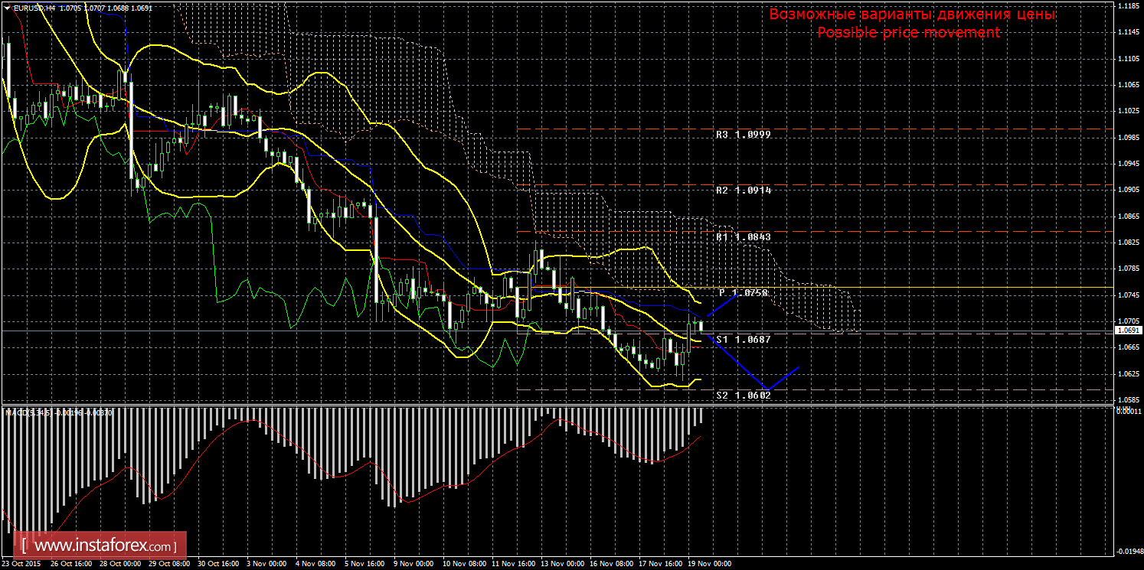Viewport: 1144px width, 570px height.
Task: Click the MACD indicator label
Action: pyautogui.click(x=60, y=412)
